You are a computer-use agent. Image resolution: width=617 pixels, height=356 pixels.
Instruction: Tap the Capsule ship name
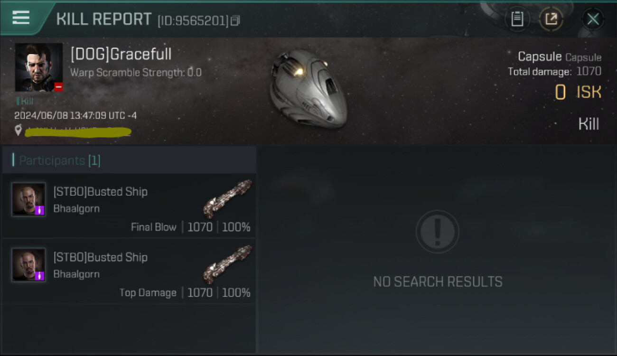[x=540, y=56]
